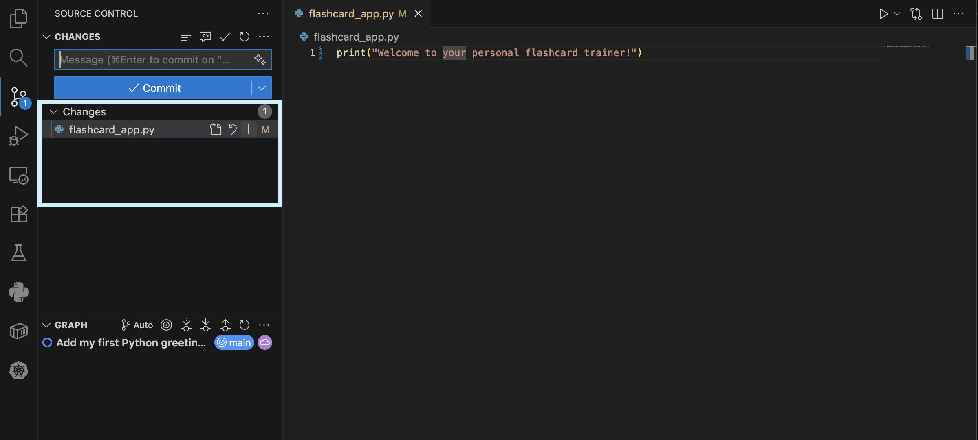The width and height of the screenshot is (978, 440).
Task: Select the flashcard_app.py tab
Action: (x=350, y=13)
